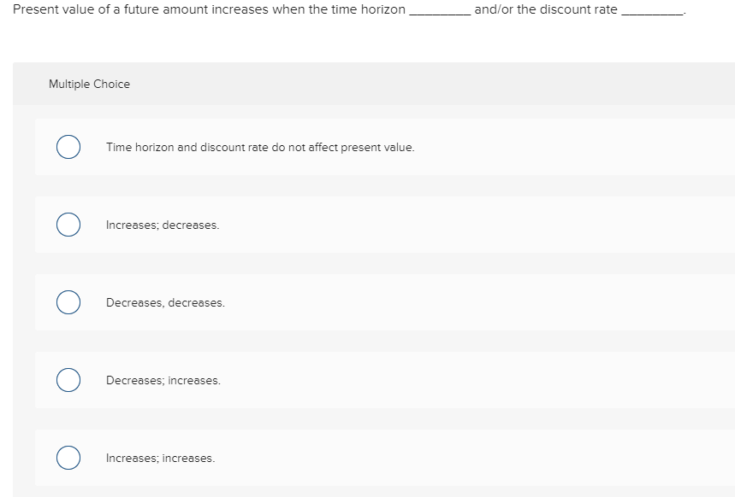This screenshot has width=735, height=497.
Task: Select the 'Decreases, decreases.' radio button
Action: (68, 302)
